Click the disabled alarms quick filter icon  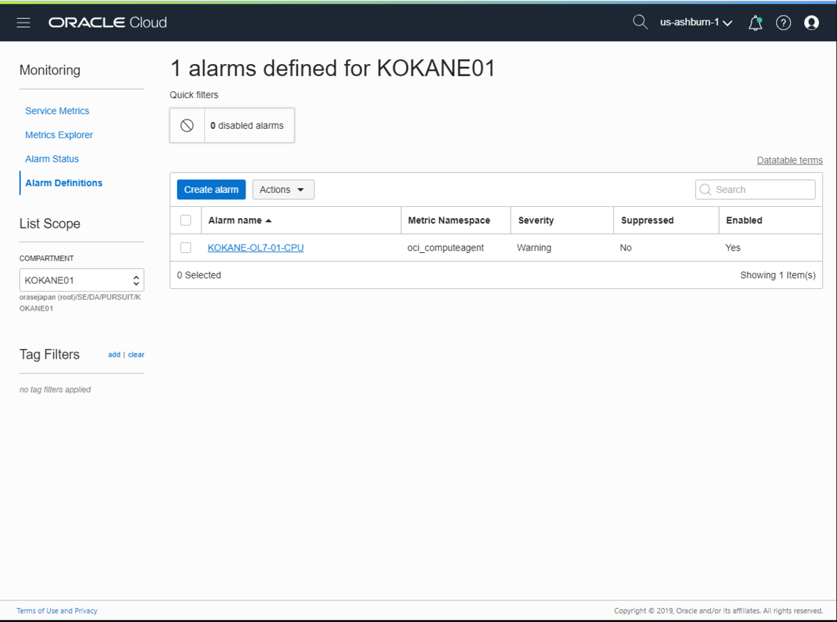point(187,125)
